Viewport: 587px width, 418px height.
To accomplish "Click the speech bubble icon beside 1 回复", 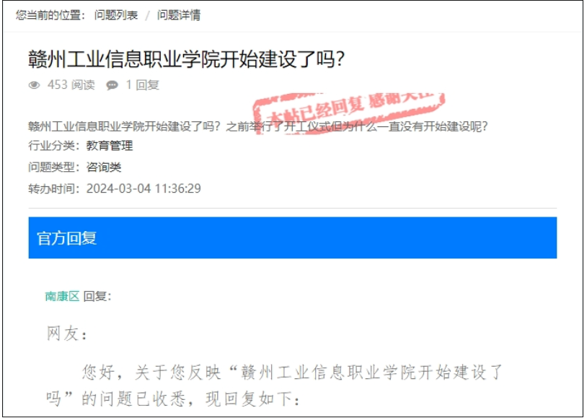I will click(112, 85).
